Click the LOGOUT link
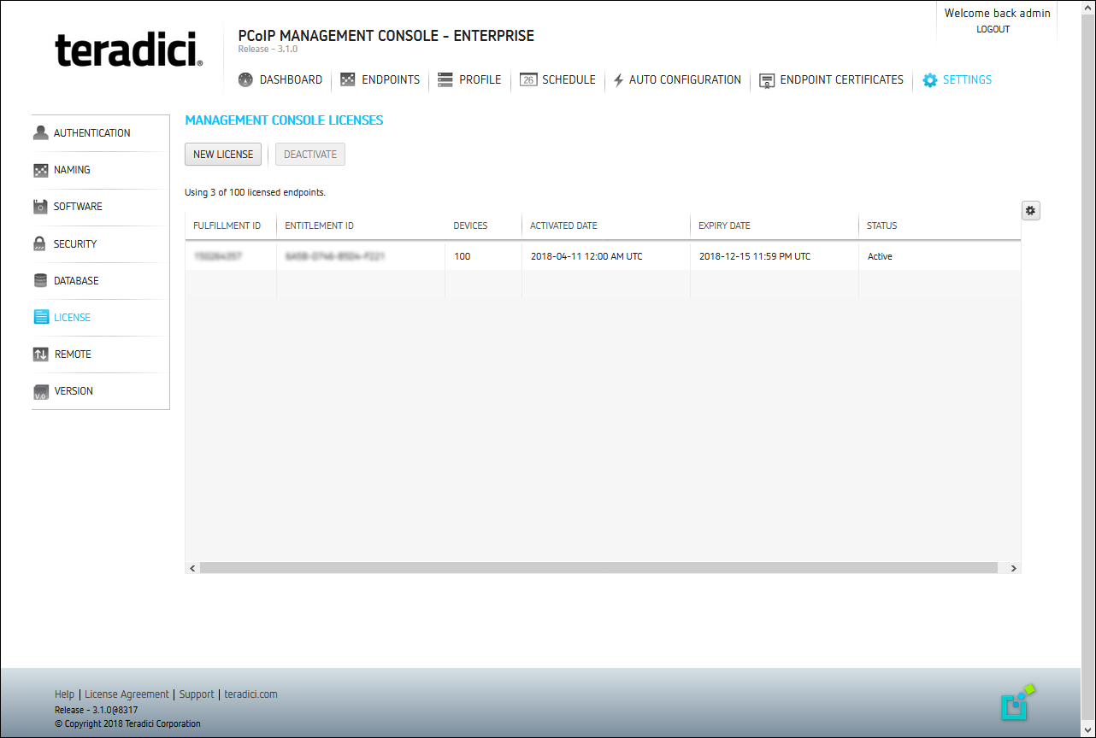 [993, 29]
